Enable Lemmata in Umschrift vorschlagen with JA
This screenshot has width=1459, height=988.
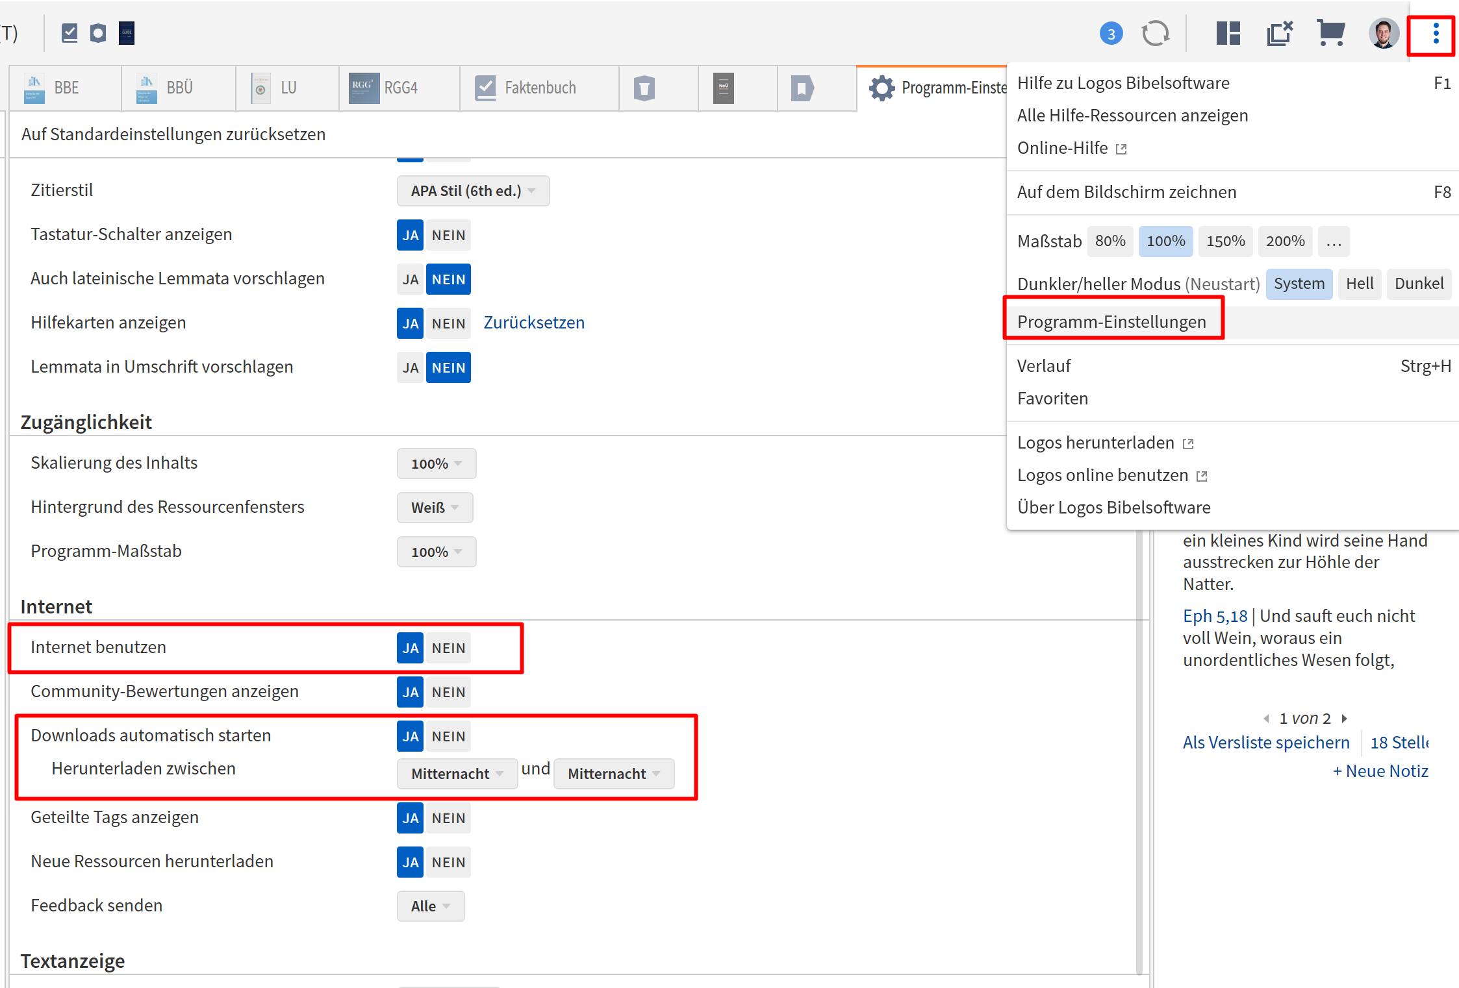click(x=410, y=367)
